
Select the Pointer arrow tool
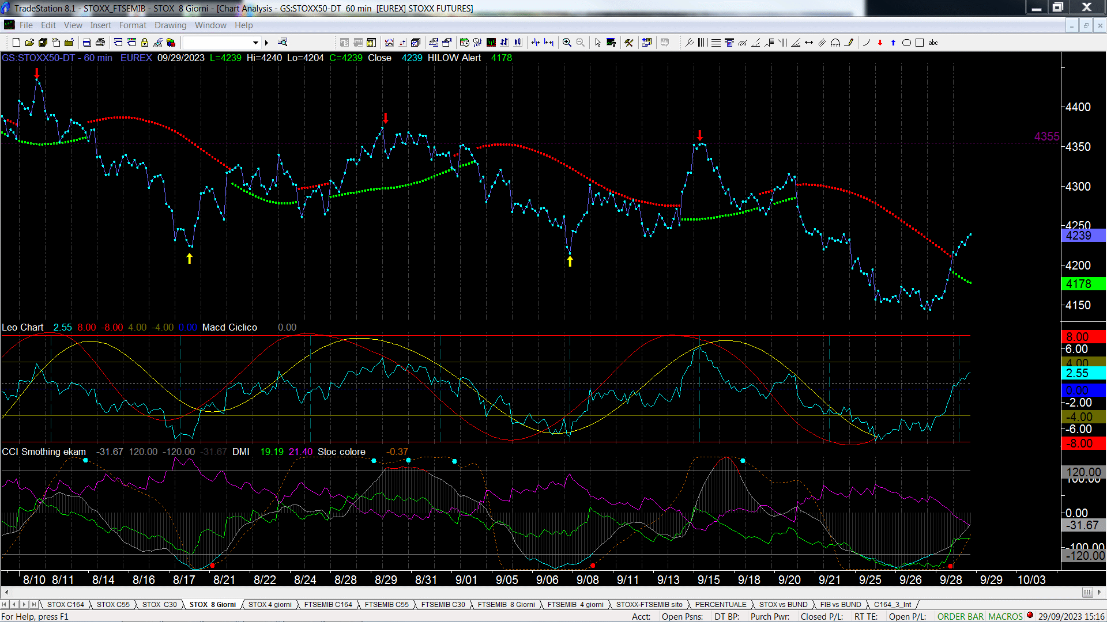(x=598, y=43)
